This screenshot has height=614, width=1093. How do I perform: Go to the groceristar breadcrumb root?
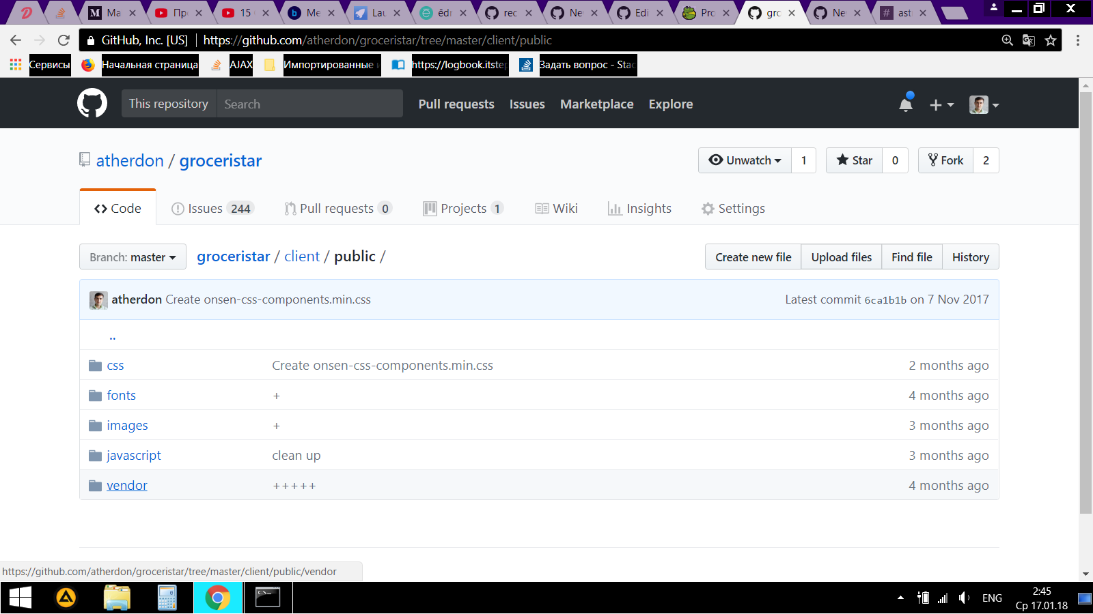(233, 257)
